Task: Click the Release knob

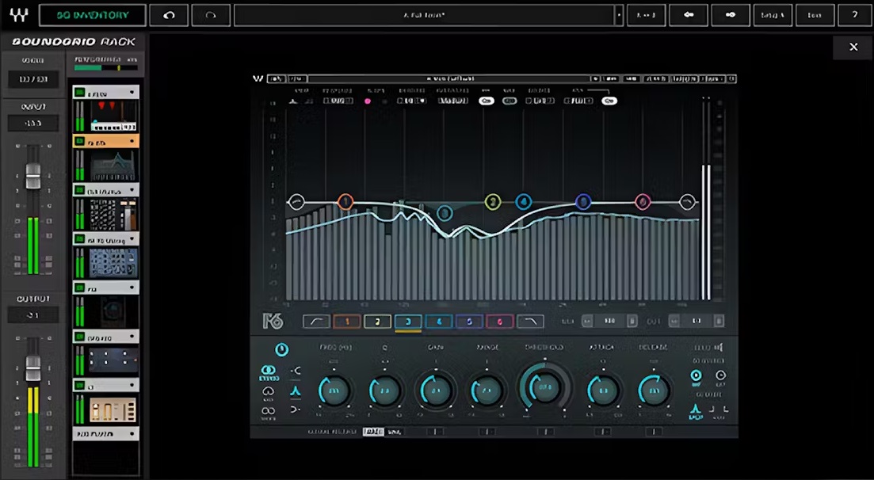Action: 655,390
